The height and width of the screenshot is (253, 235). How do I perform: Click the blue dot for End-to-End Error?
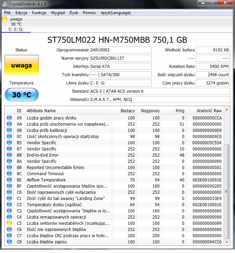9,155
